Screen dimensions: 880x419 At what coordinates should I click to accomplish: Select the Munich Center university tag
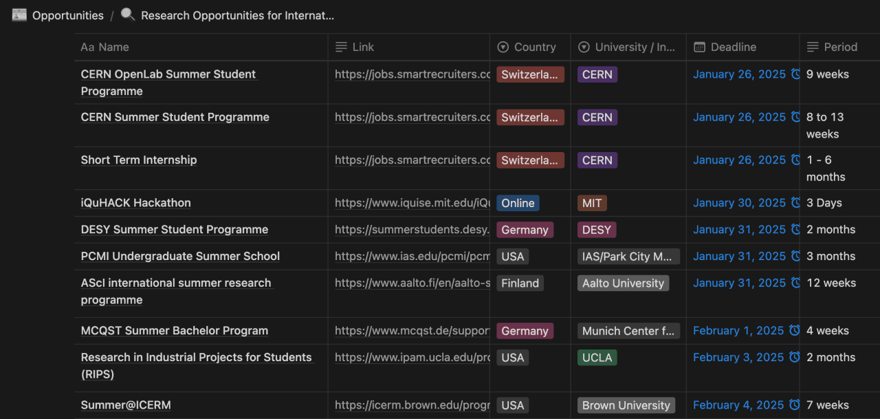click(x=628, y=331)
